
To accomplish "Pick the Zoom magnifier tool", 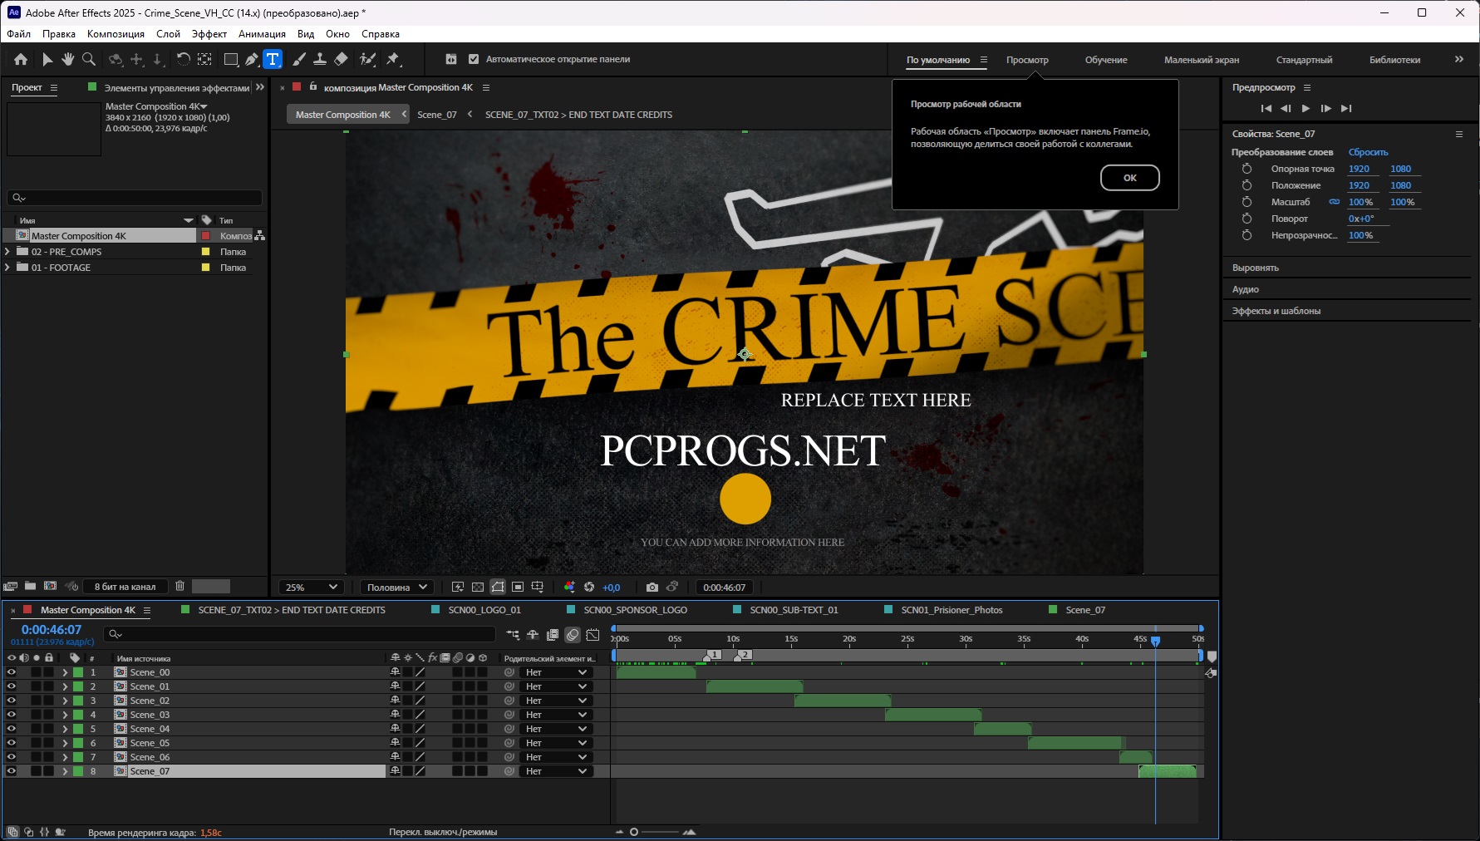I will tap(89, 59).
